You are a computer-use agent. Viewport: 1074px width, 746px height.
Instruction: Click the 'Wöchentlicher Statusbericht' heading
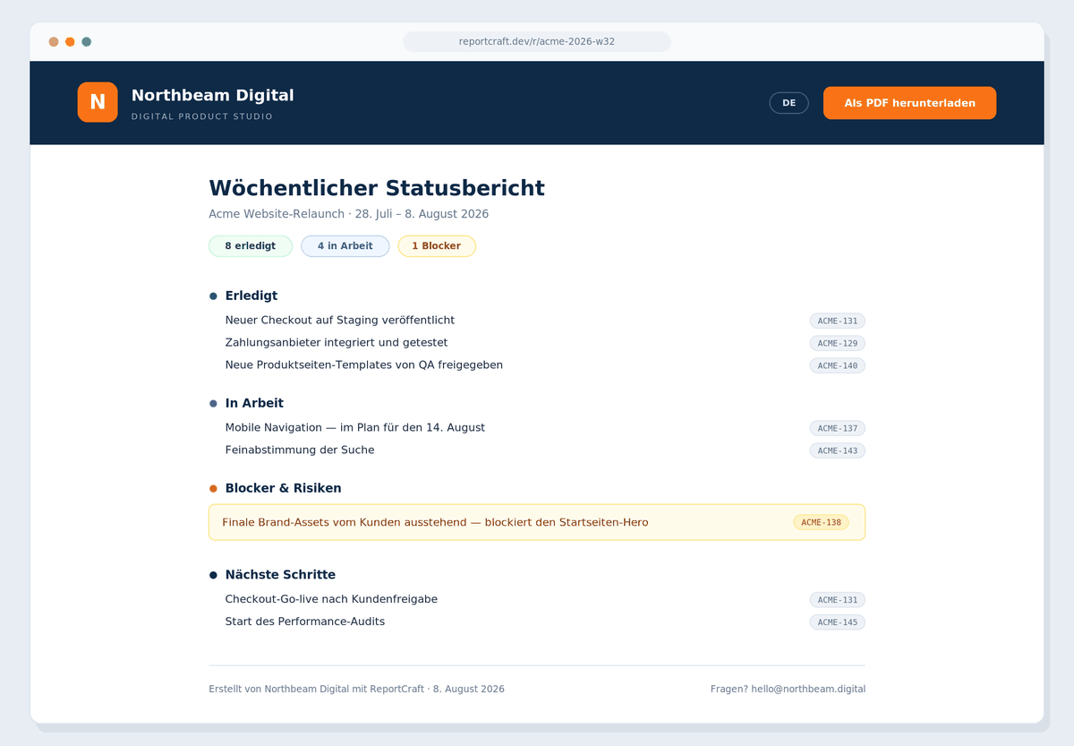(x=377, y=188)
